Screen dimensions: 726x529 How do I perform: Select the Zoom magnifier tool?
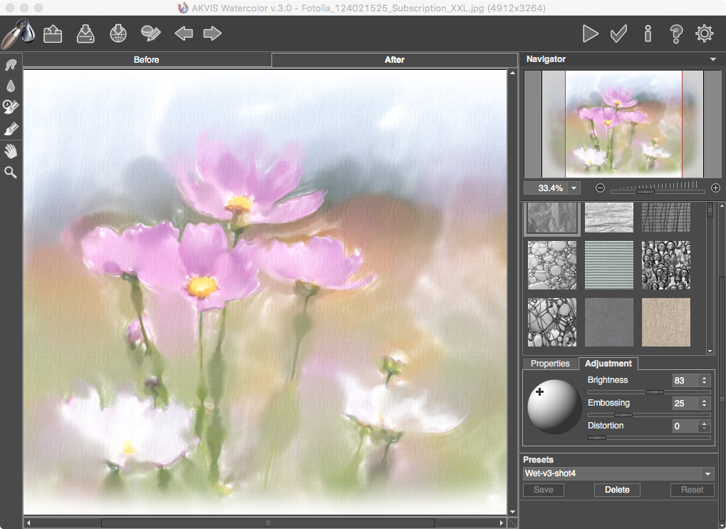coord(11,172)
